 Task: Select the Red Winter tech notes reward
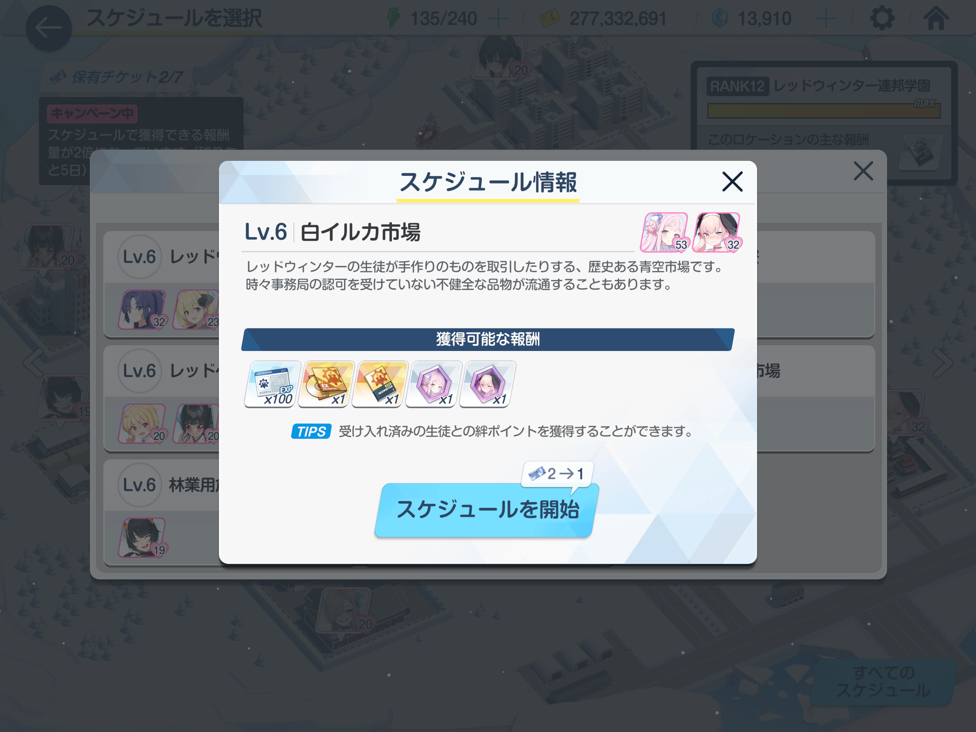[380, 384]
